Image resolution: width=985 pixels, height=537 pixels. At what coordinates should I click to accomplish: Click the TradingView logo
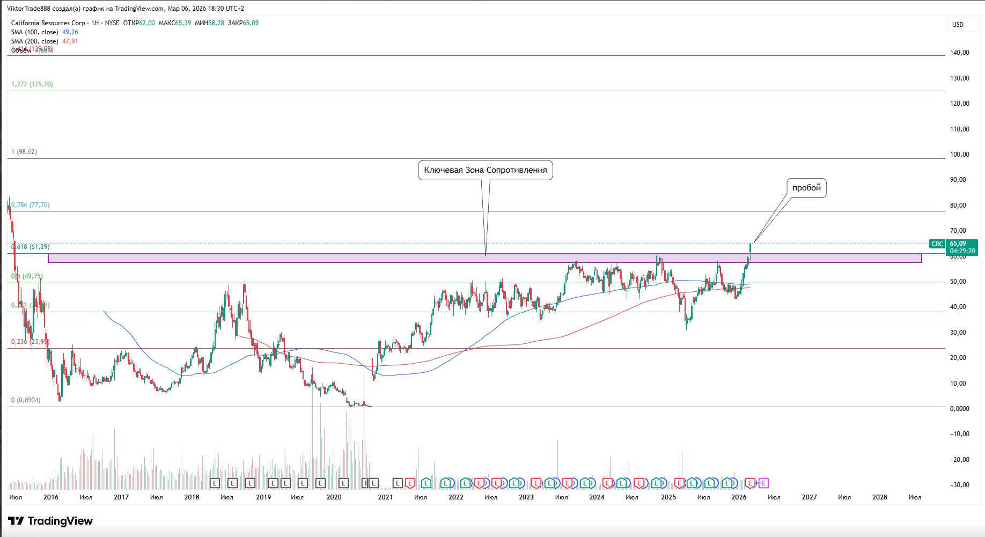point(50,521)
